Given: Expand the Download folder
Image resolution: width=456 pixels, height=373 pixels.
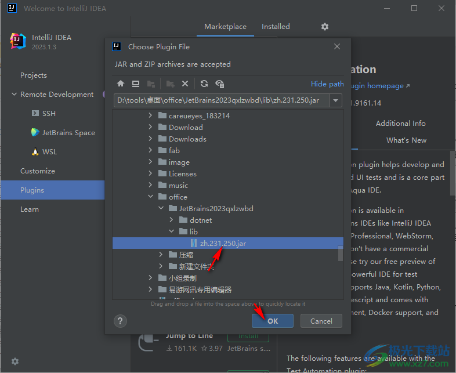Looking at the screenshot, I should click(x=150, y=127).
